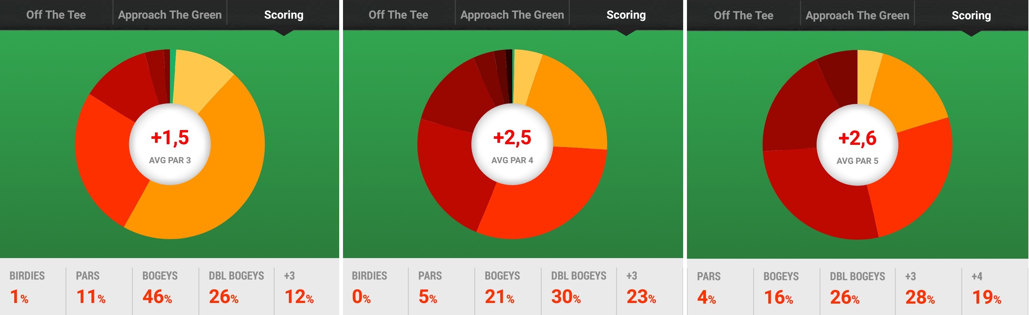Switch to Approach The Green tab above Par 5 chart

click(x=857, y=15)
